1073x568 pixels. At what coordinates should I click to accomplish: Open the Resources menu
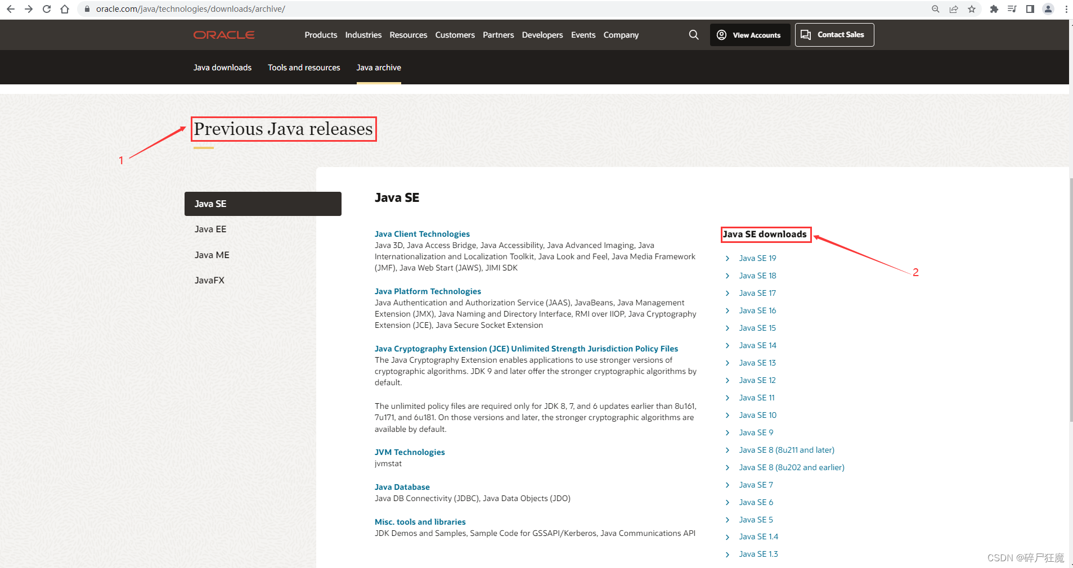coord(408,35)
